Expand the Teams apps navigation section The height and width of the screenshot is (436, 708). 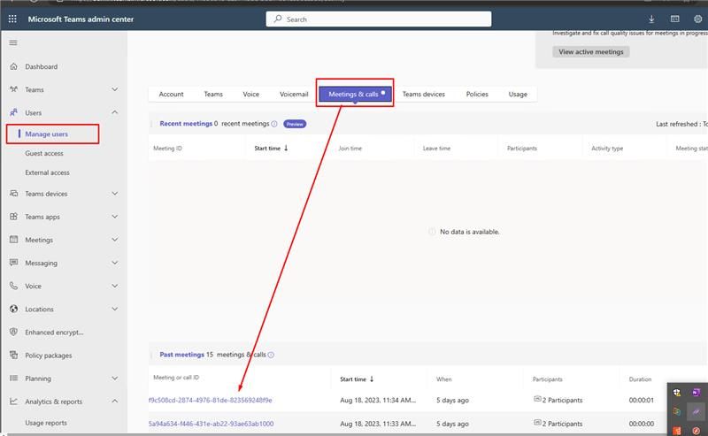click(115, 217)
